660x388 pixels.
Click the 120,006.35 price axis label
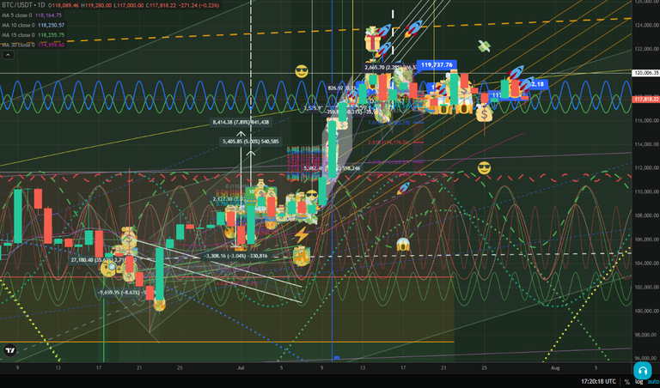coord(645,73)
